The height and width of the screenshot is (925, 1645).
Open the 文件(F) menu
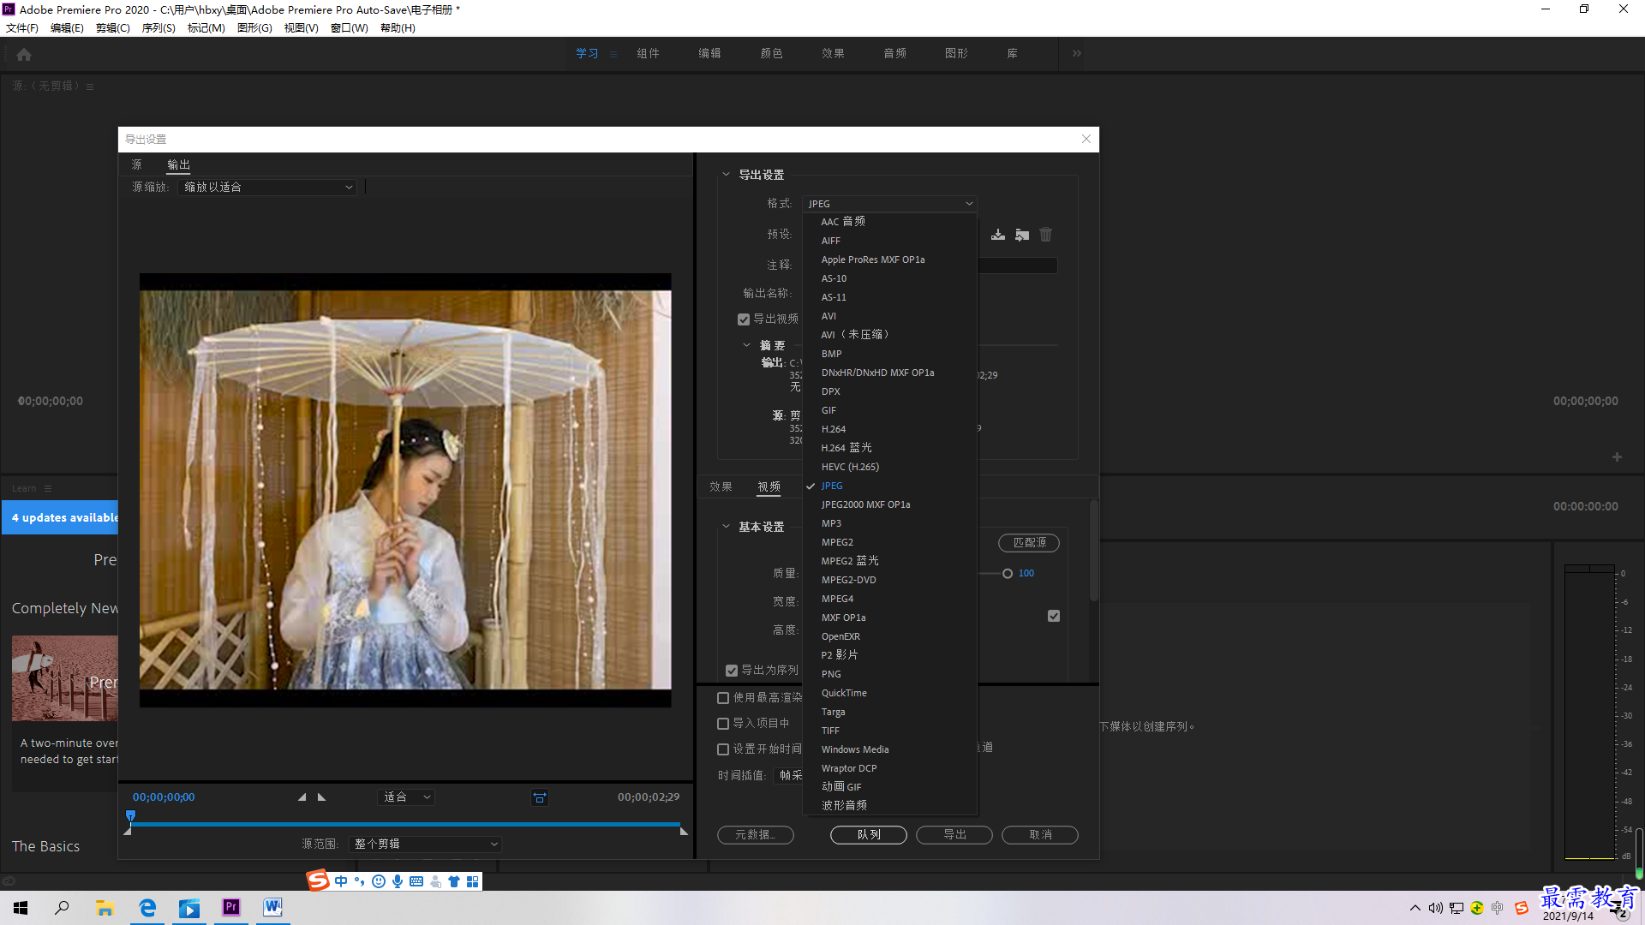click(22, 28)
